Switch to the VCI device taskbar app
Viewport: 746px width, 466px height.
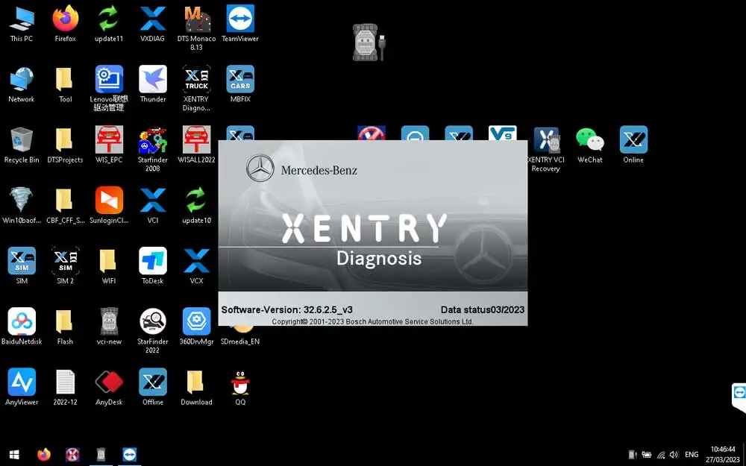click(101, 455)
